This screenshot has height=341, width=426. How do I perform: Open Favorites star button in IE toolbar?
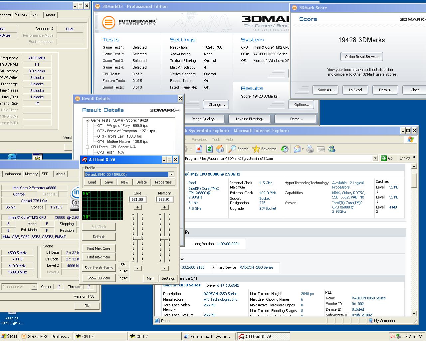point(265,149)
